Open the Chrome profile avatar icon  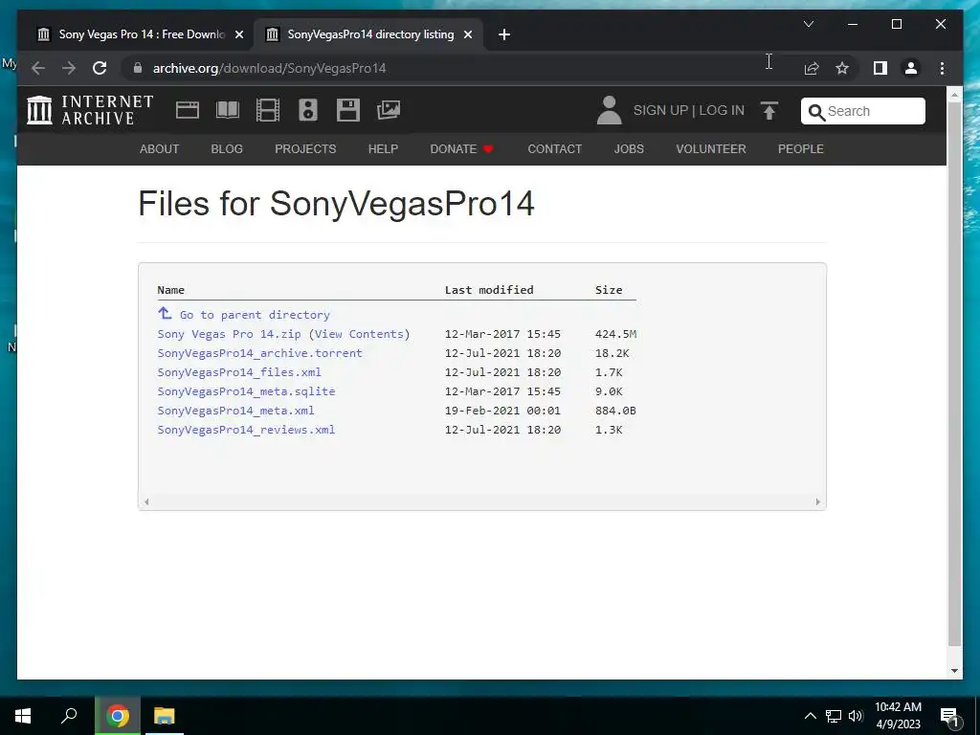[x=911, y=68]
